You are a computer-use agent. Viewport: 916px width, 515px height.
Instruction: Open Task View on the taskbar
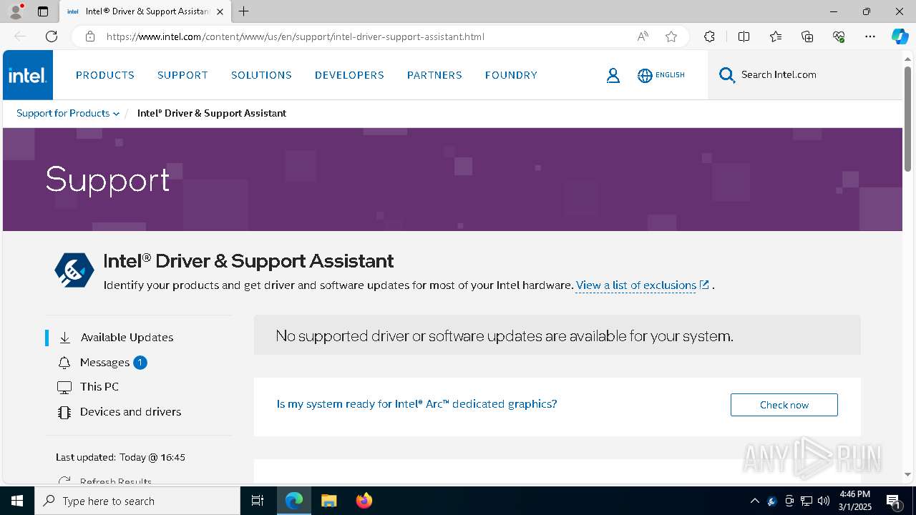click(258, 501)
